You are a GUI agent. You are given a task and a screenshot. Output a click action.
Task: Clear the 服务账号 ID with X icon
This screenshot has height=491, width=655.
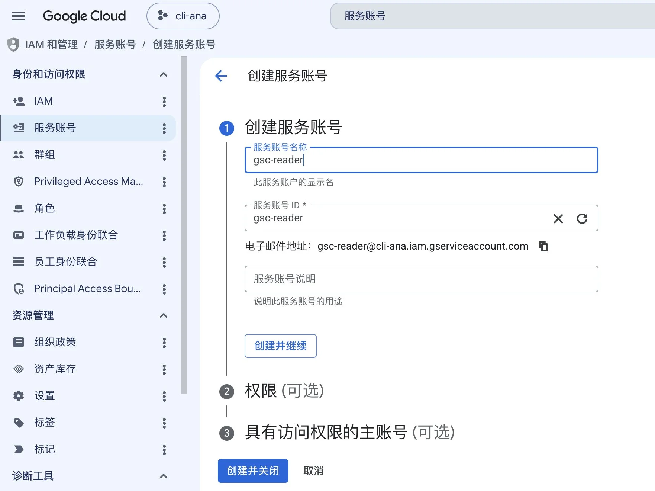[558, 218]
